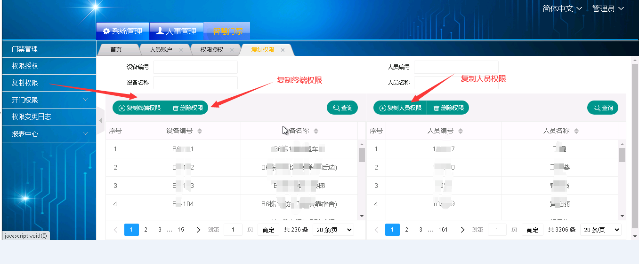Click next page arrow in device pagination
This screenshot has height=264, width=639.
tap(198, 230)
